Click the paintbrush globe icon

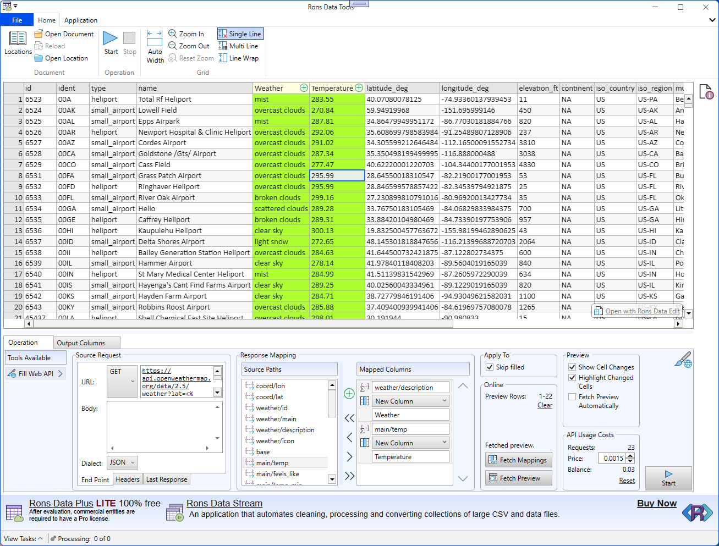683,360
